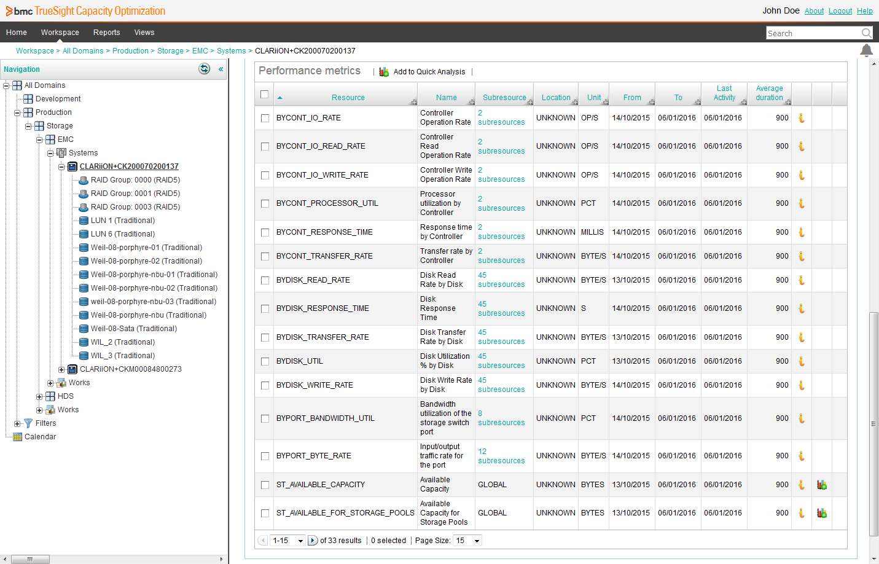Click the RAID Group: 0000 disk icon
879x564 pixels.
(84, 180)
